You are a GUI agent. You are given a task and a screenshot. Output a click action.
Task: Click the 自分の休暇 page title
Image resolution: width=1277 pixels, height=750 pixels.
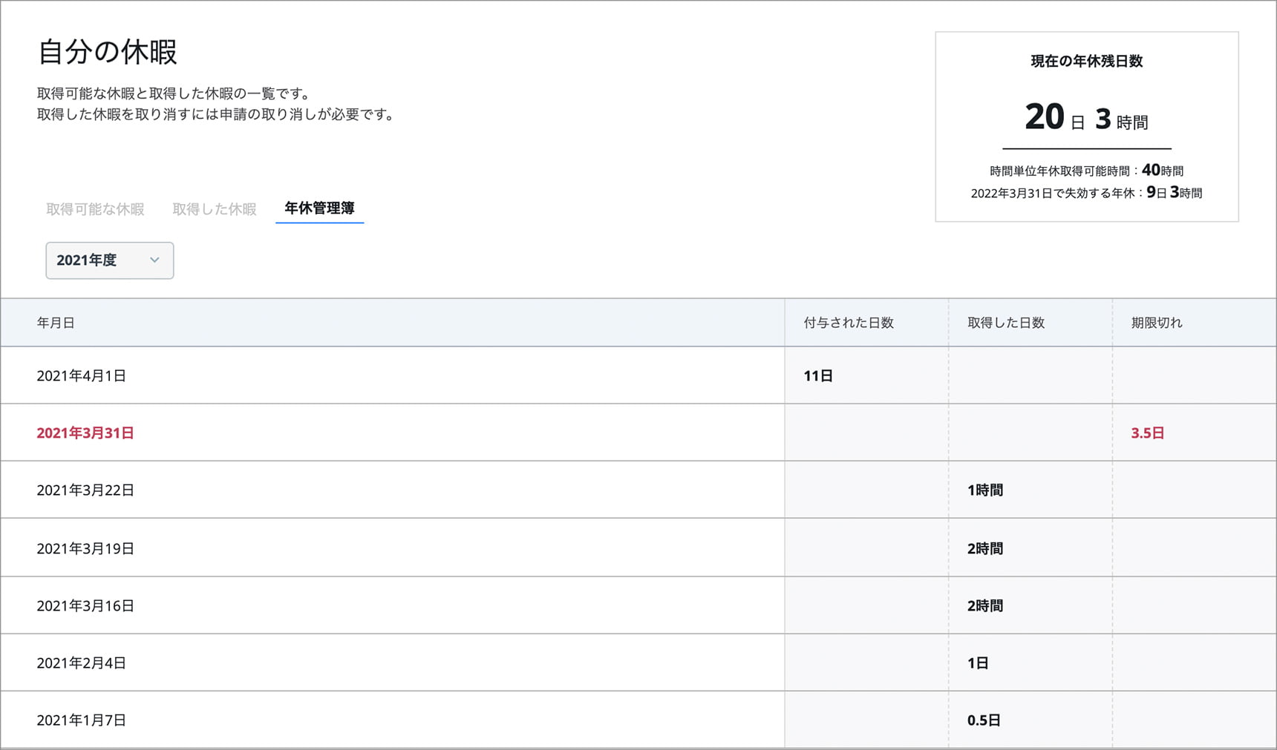(x=108, y=52)
